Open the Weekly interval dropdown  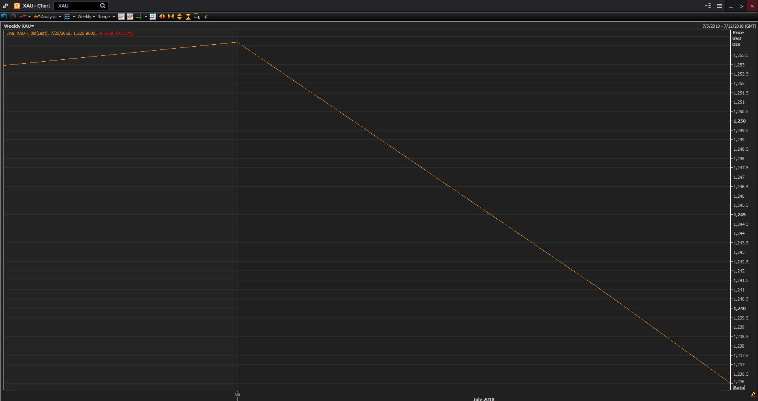click(x=86, y=17)
